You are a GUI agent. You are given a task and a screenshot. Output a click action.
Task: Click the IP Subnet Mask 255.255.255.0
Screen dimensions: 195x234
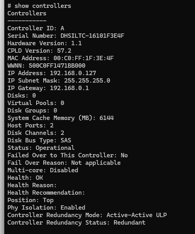click(87, 81)
